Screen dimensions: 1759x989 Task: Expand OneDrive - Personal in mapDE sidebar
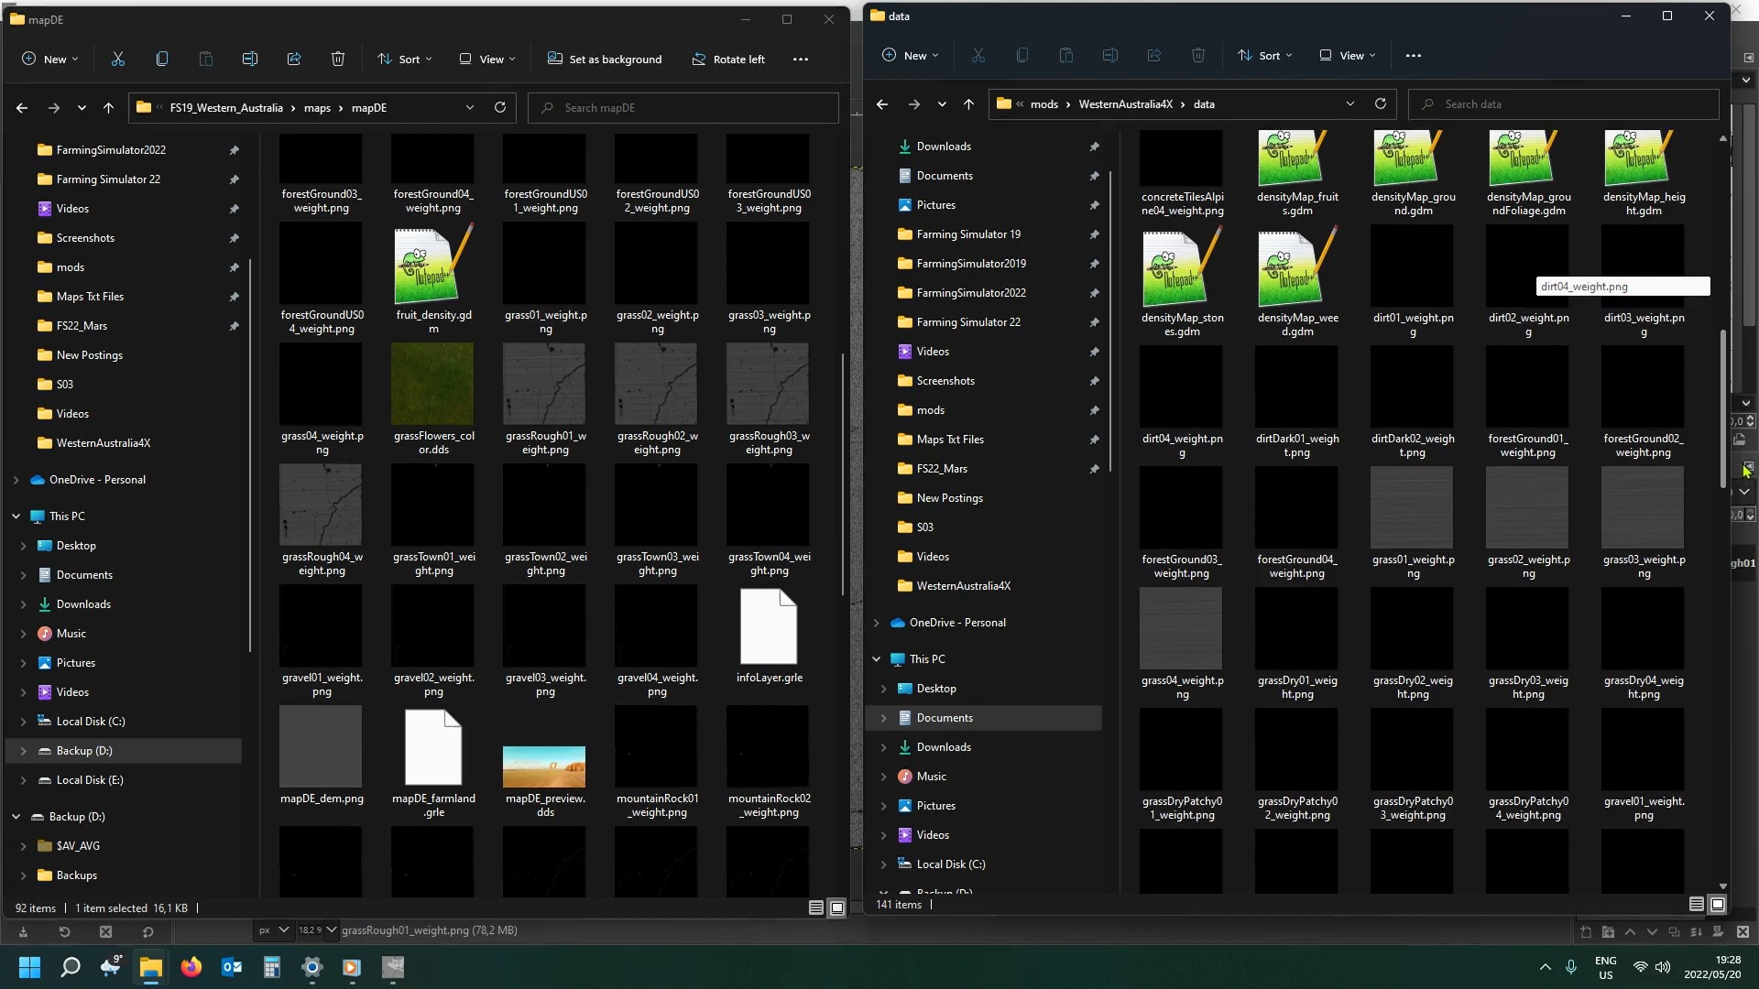pyautogui.click(x=16, y=480)
